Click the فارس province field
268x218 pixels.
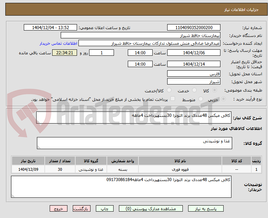(x=194, y=74)
